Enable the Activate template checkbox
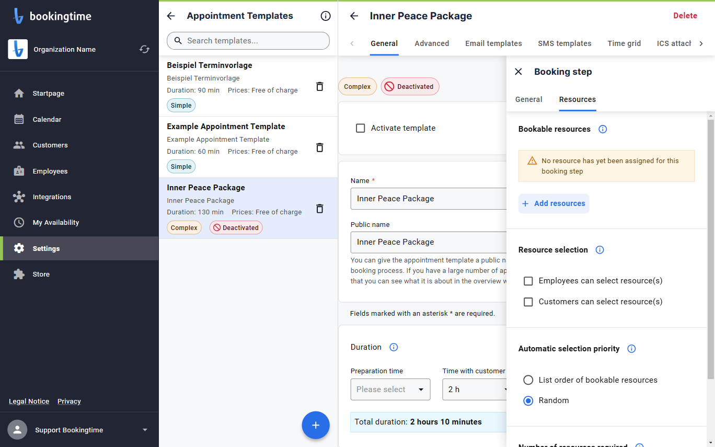The height and width of the screenshot is (447, 715). (360, 128)
